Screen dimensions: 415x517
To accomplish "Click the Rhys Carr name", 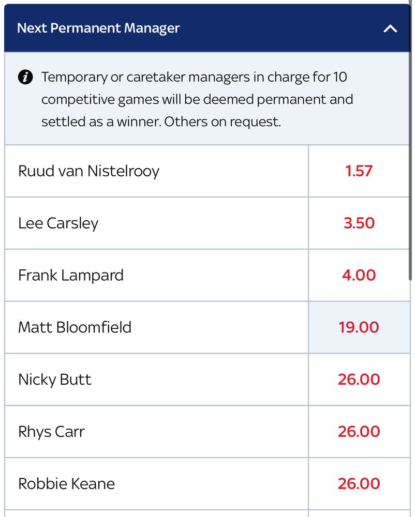I will (x=51, y=432).
